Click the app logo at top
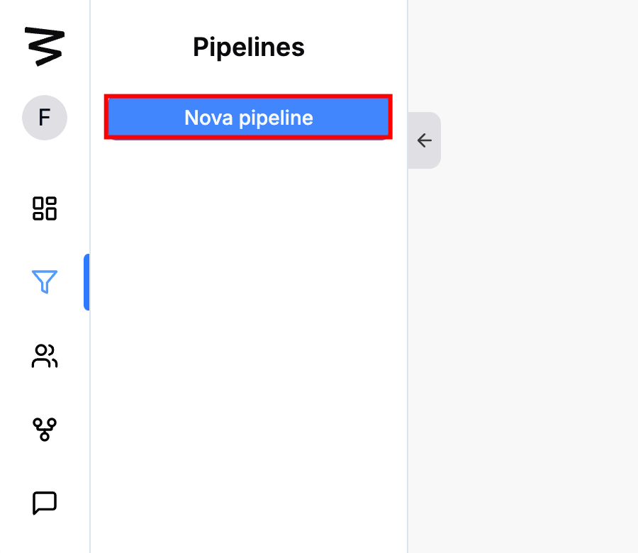The image size is (638, 553). pyautogui.click(x=44, y=46)
